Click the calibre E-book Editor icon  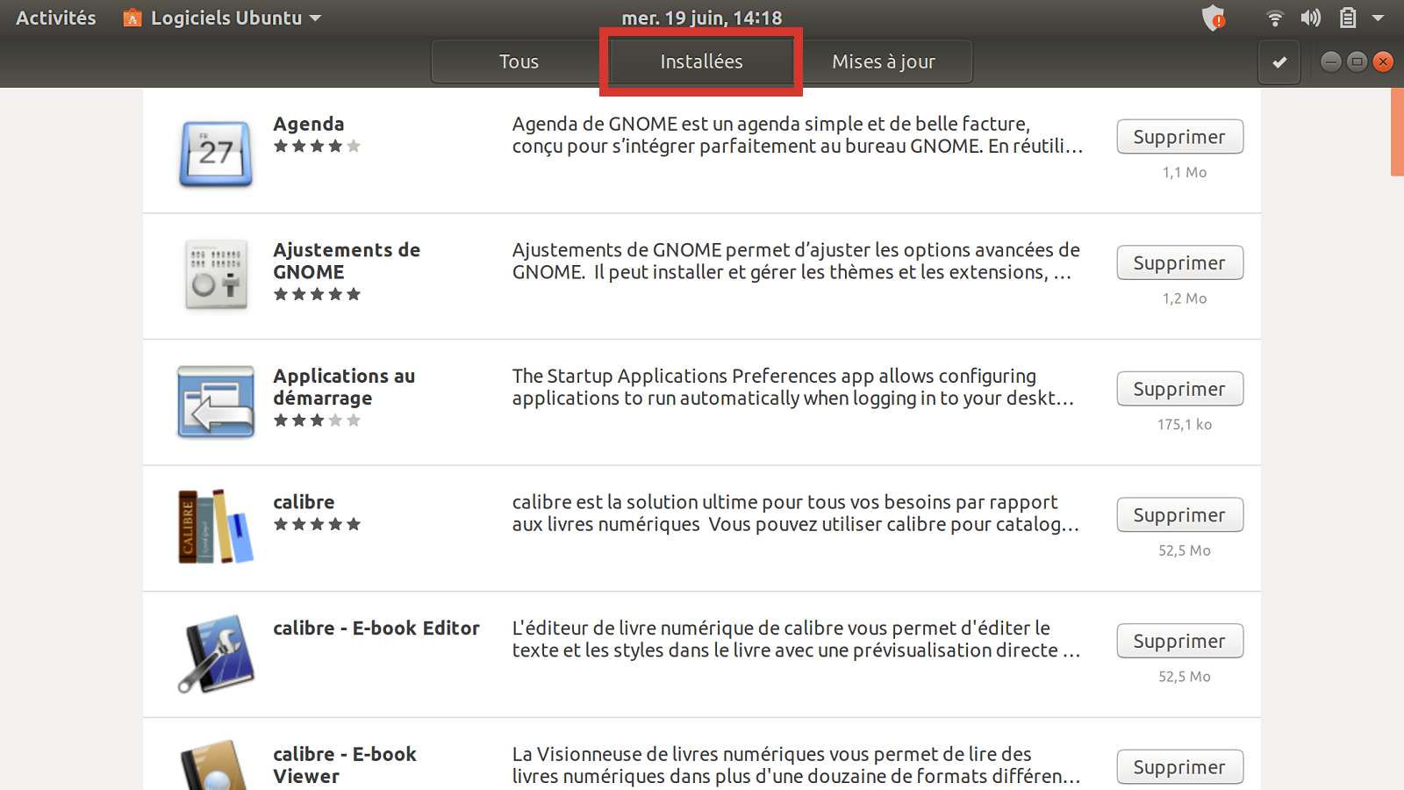(x=216, y=654)
